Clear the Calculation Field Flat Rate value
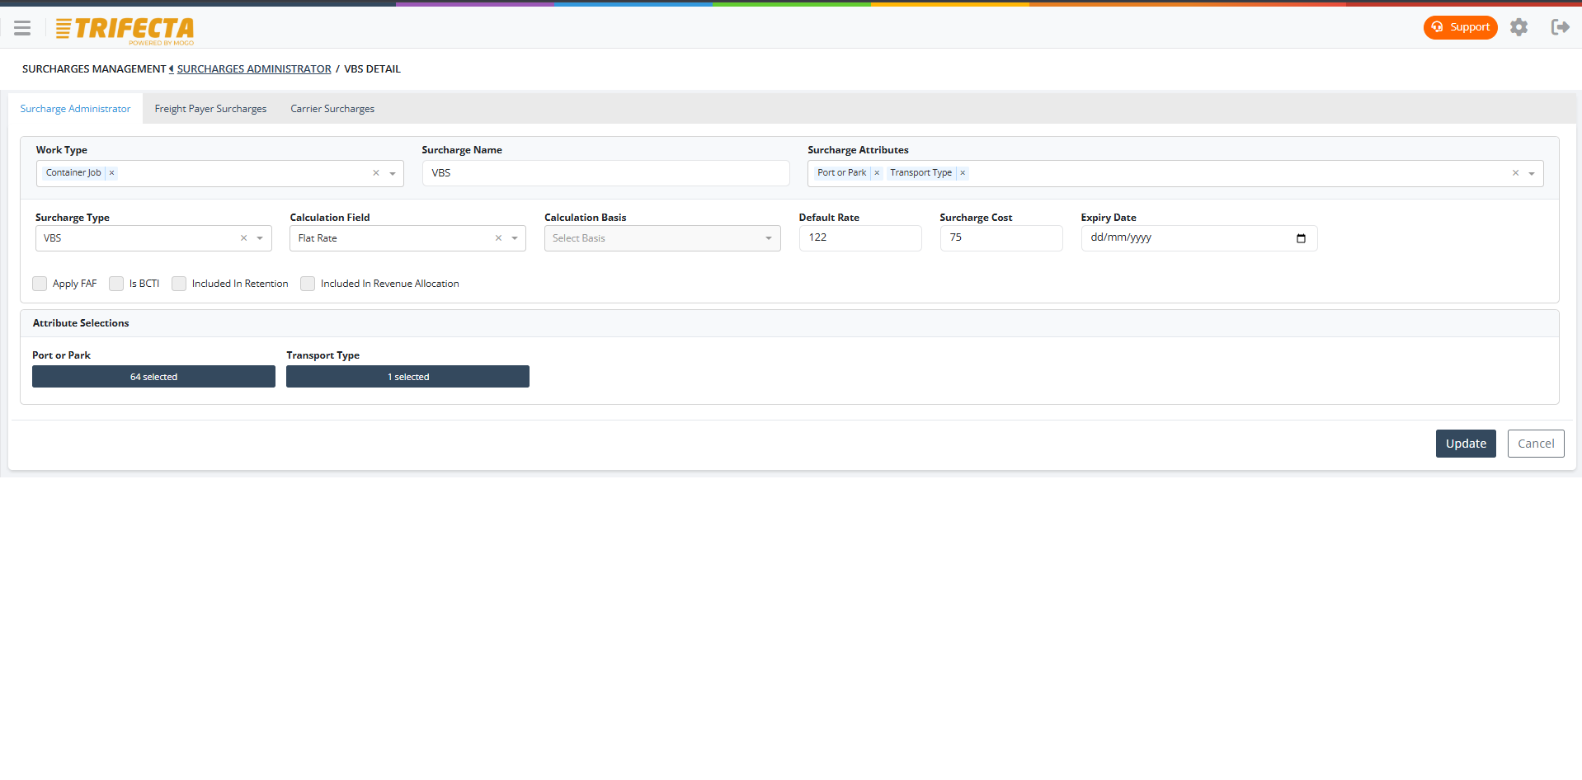This screenshot has width=1582, height=780. pos(498,238)
